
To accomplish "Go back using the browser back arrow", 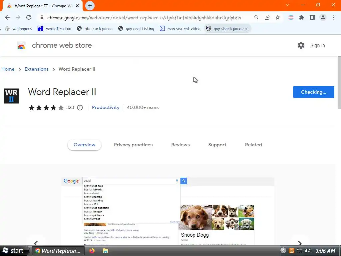I will point(7,17).
